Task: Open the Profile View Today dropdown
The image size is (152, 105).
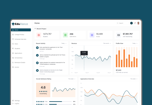Action: tap(135, 43)
